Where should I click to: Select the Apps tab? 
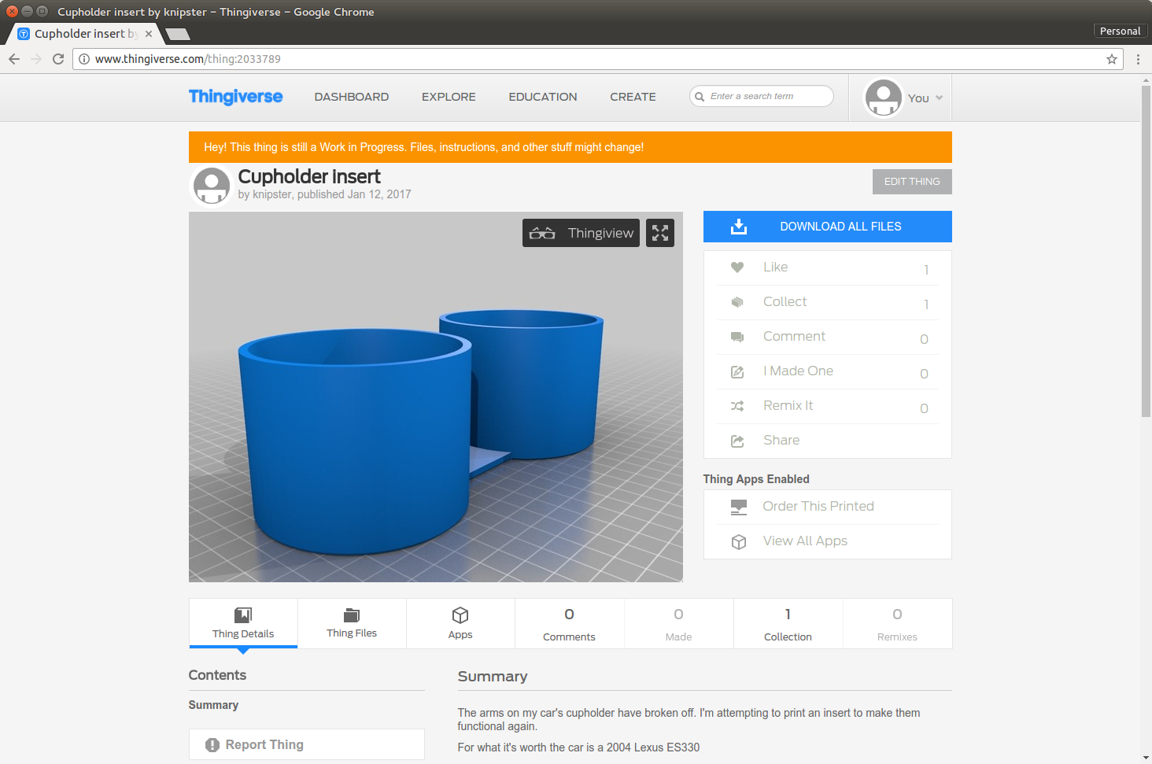(x=460, y=624)
